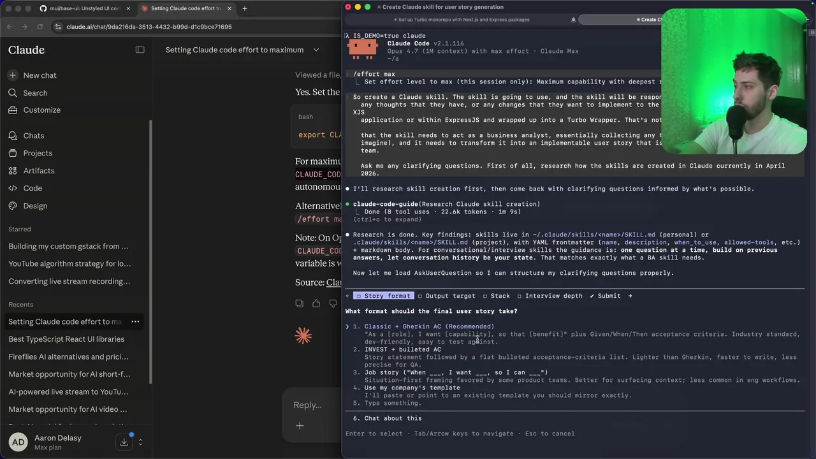This screenshot has height=459, width=816.
Task: Click the claude-code-guide research task line
Action: click(x=447, y=204)
